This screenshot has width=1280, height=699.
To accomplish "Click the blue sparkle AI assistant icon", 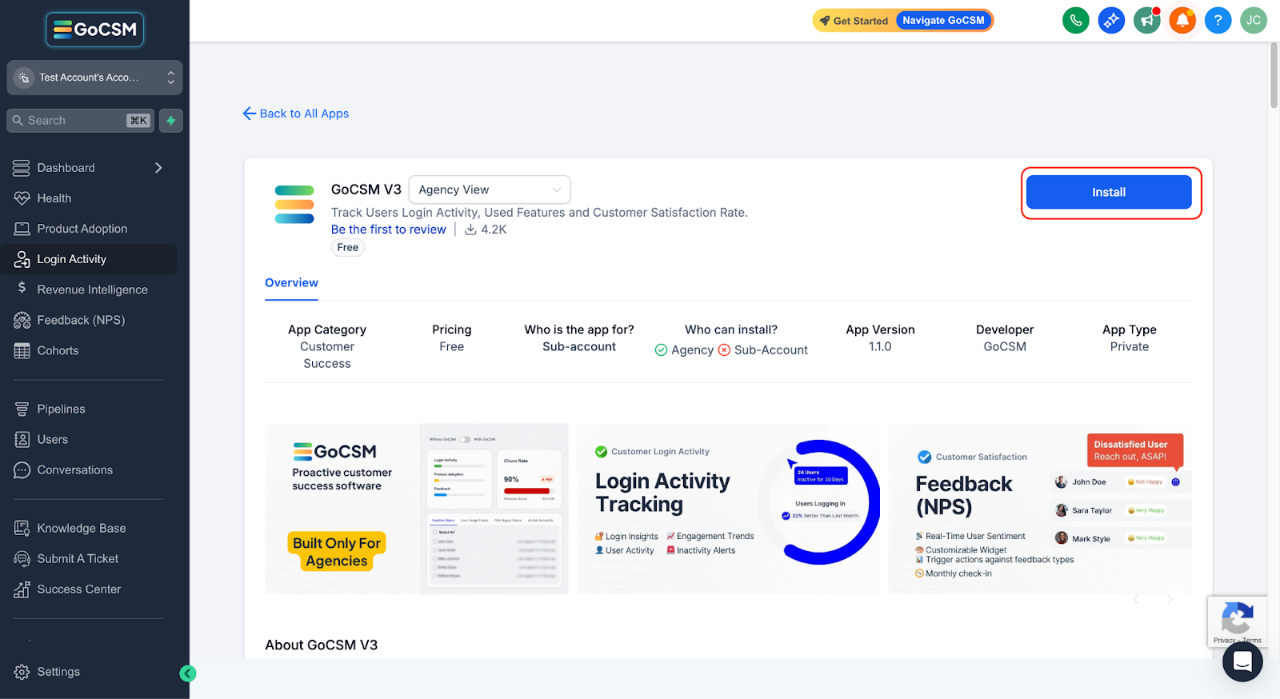I will coord(1111,21).
